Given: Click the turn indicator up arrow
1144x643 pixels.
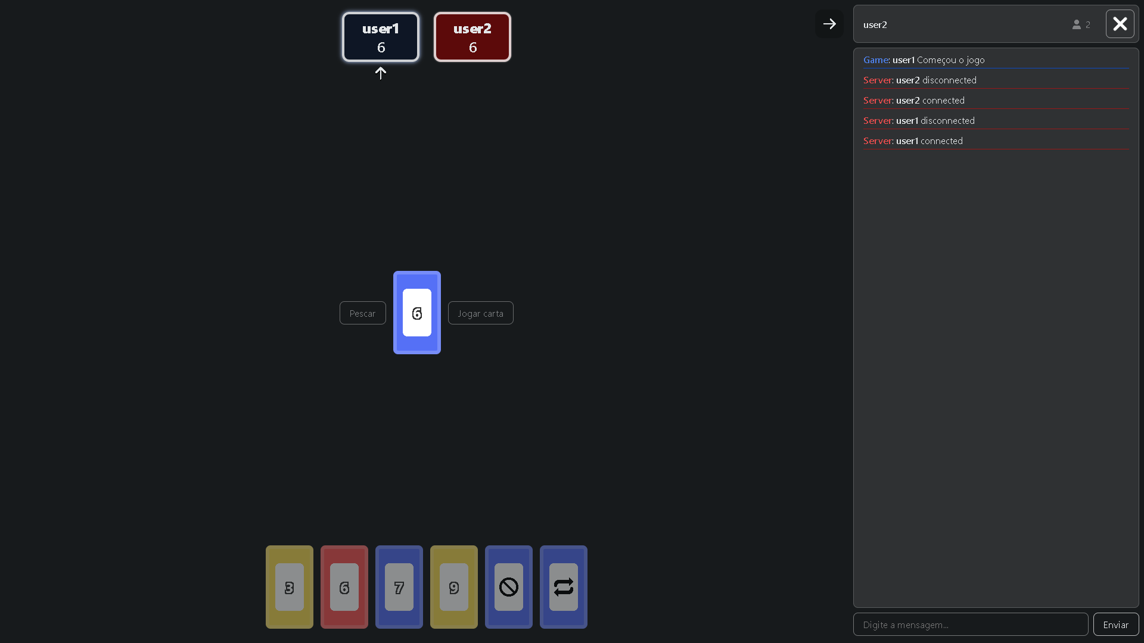Looking at the screenshot, I should click(x=381, y=73).
